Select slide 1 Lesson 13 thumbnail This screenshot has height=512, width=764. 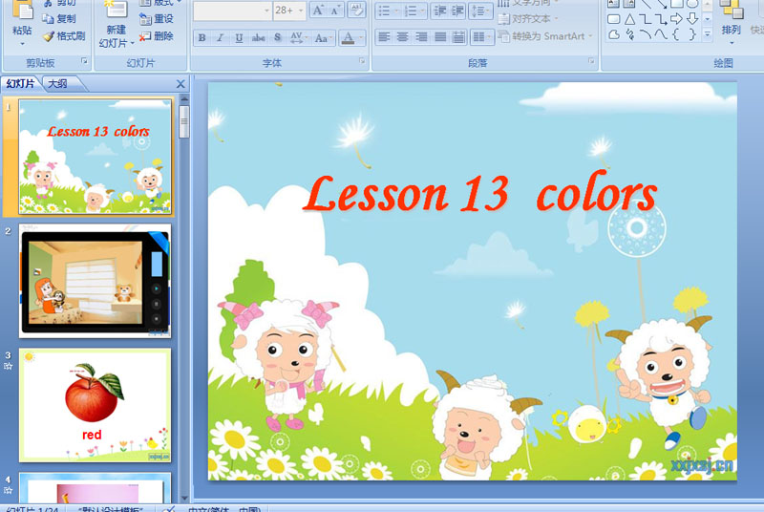pos(95,157)
